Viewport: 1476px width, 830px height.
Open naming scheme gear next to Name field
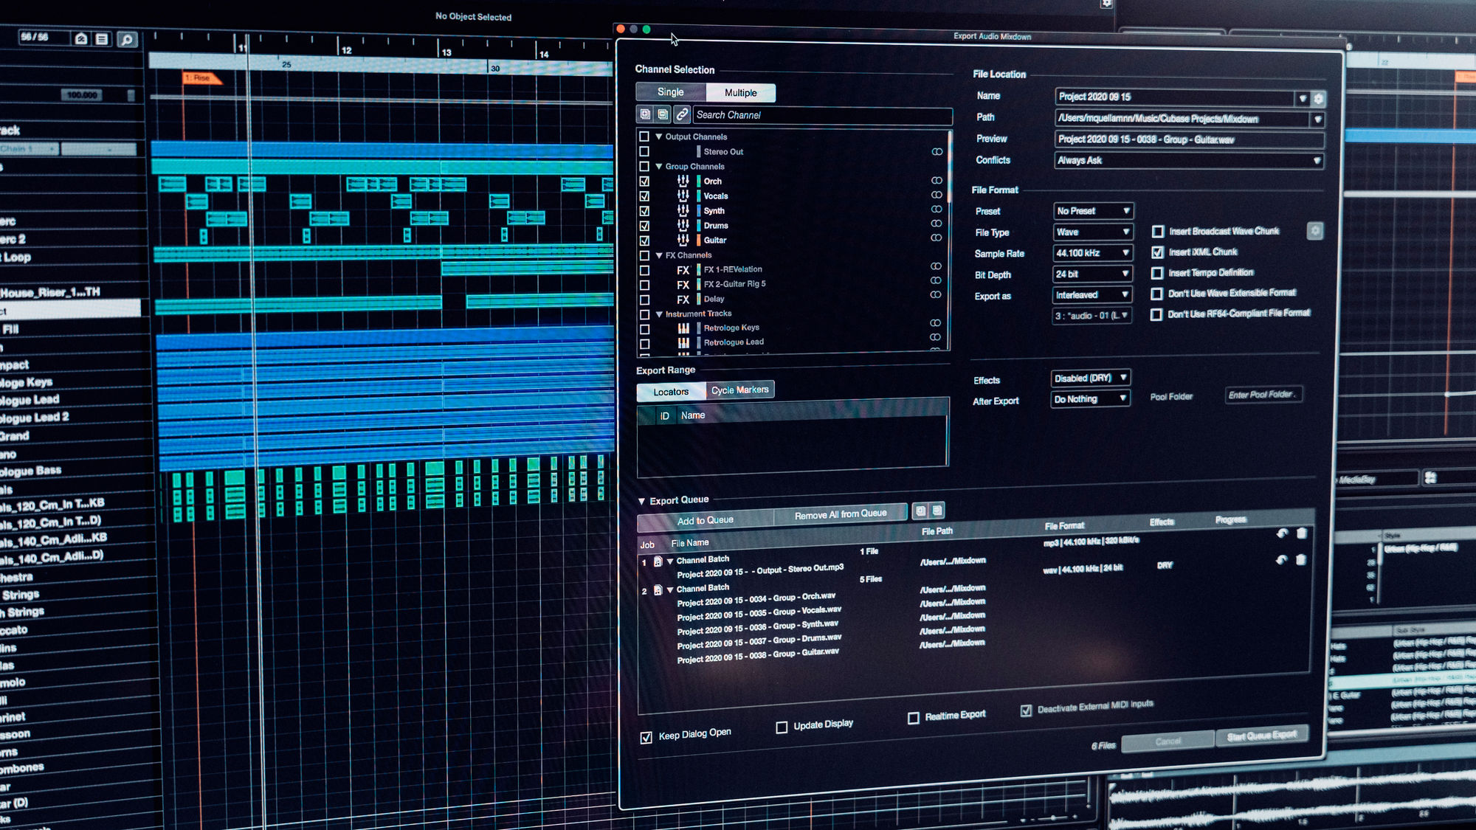click(x=1319, y=98)
